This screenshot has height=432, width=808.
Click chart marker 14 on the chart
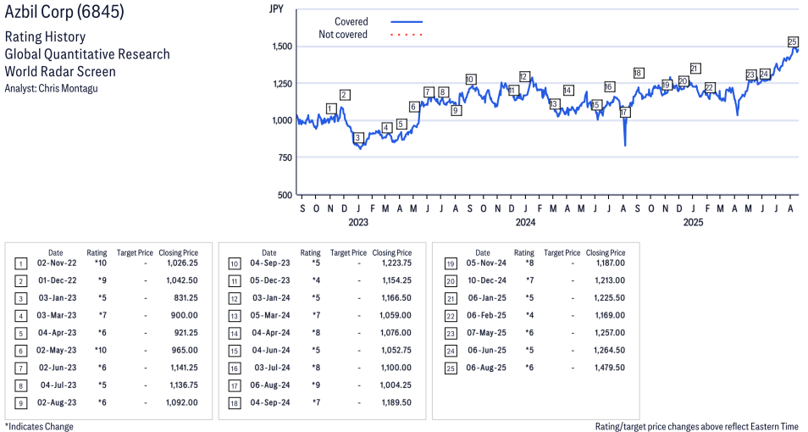click(568, 91)
